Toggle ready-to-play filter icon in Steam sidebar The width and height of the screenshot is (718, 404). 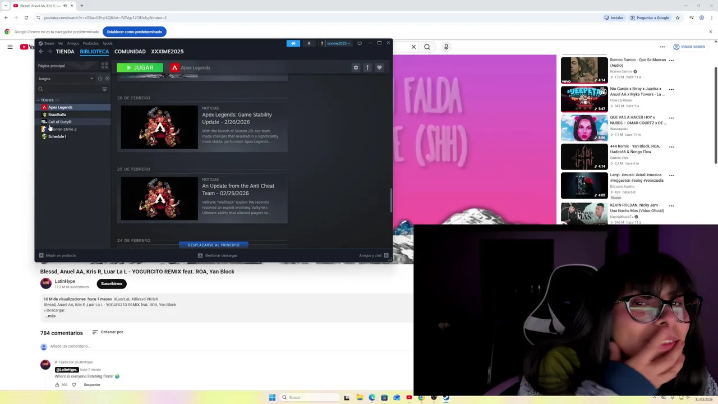(107, 79)
